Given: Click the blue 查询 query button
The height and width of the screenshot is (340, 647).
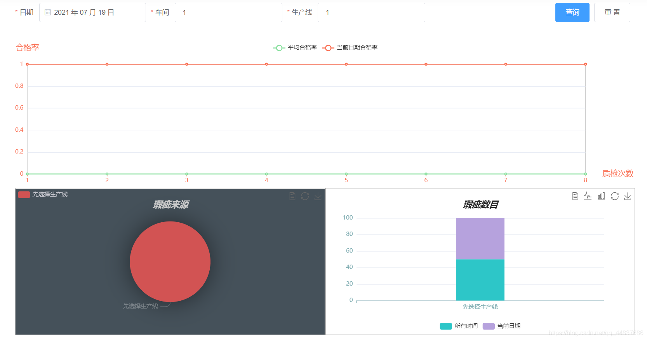Looking at the screenshot, I should pos(572,12).
